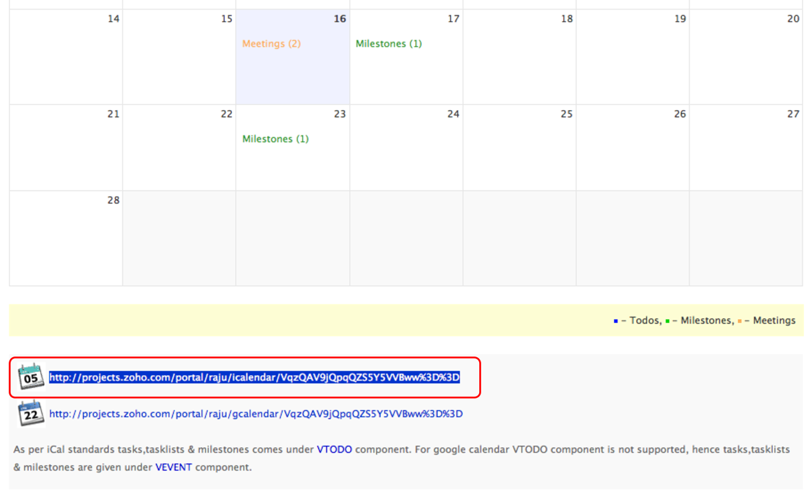812x500 pixels.
Task: Open the icalendar feed URL link
Action: pos(255,378)
